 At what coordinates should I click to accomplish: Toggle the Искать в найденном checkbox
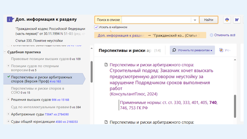pyautogui.click(x=96, y=27)
